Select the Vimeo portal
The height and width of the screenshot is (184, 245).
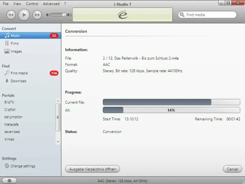pyautogui.click(x=9, y=139)
